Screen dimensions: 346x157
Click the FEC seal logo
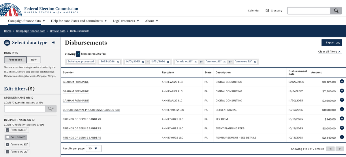10,9
